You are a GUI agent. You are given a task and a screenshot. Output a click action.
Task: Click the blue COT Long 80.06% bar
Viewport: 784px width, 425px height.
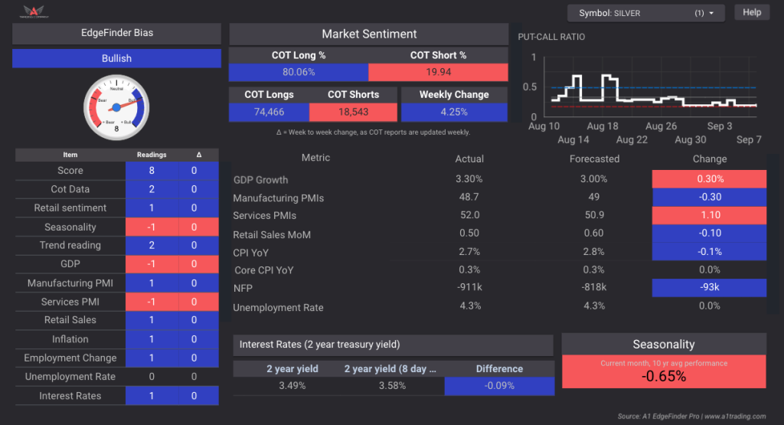(299, 72)
